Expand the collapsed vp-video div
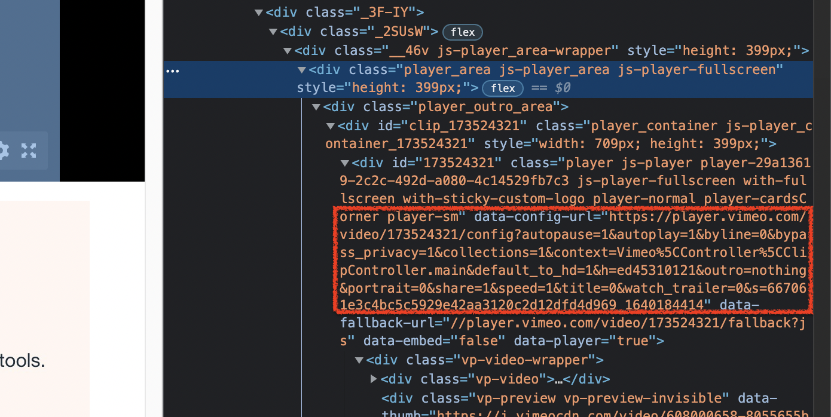This screenshot has width=831, height=417. (x=373, y=379)
